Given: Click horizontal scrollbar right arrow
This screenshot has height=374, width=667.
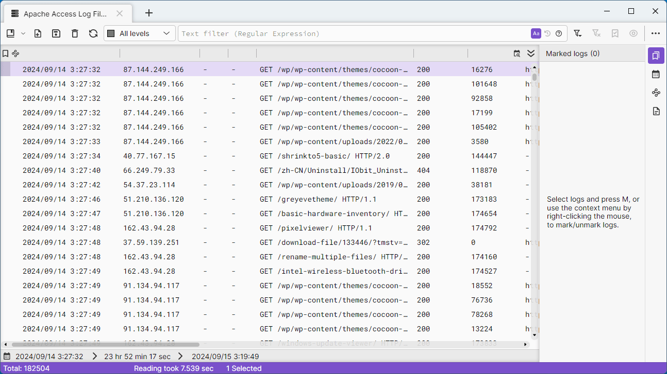Looking at the screenshot, I should click(x=526, y=344).
